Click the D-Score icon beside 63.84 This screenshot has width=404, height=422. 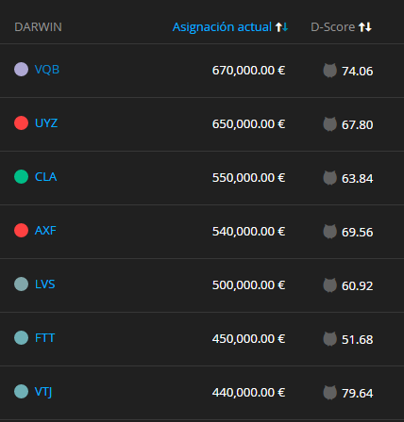329,178
